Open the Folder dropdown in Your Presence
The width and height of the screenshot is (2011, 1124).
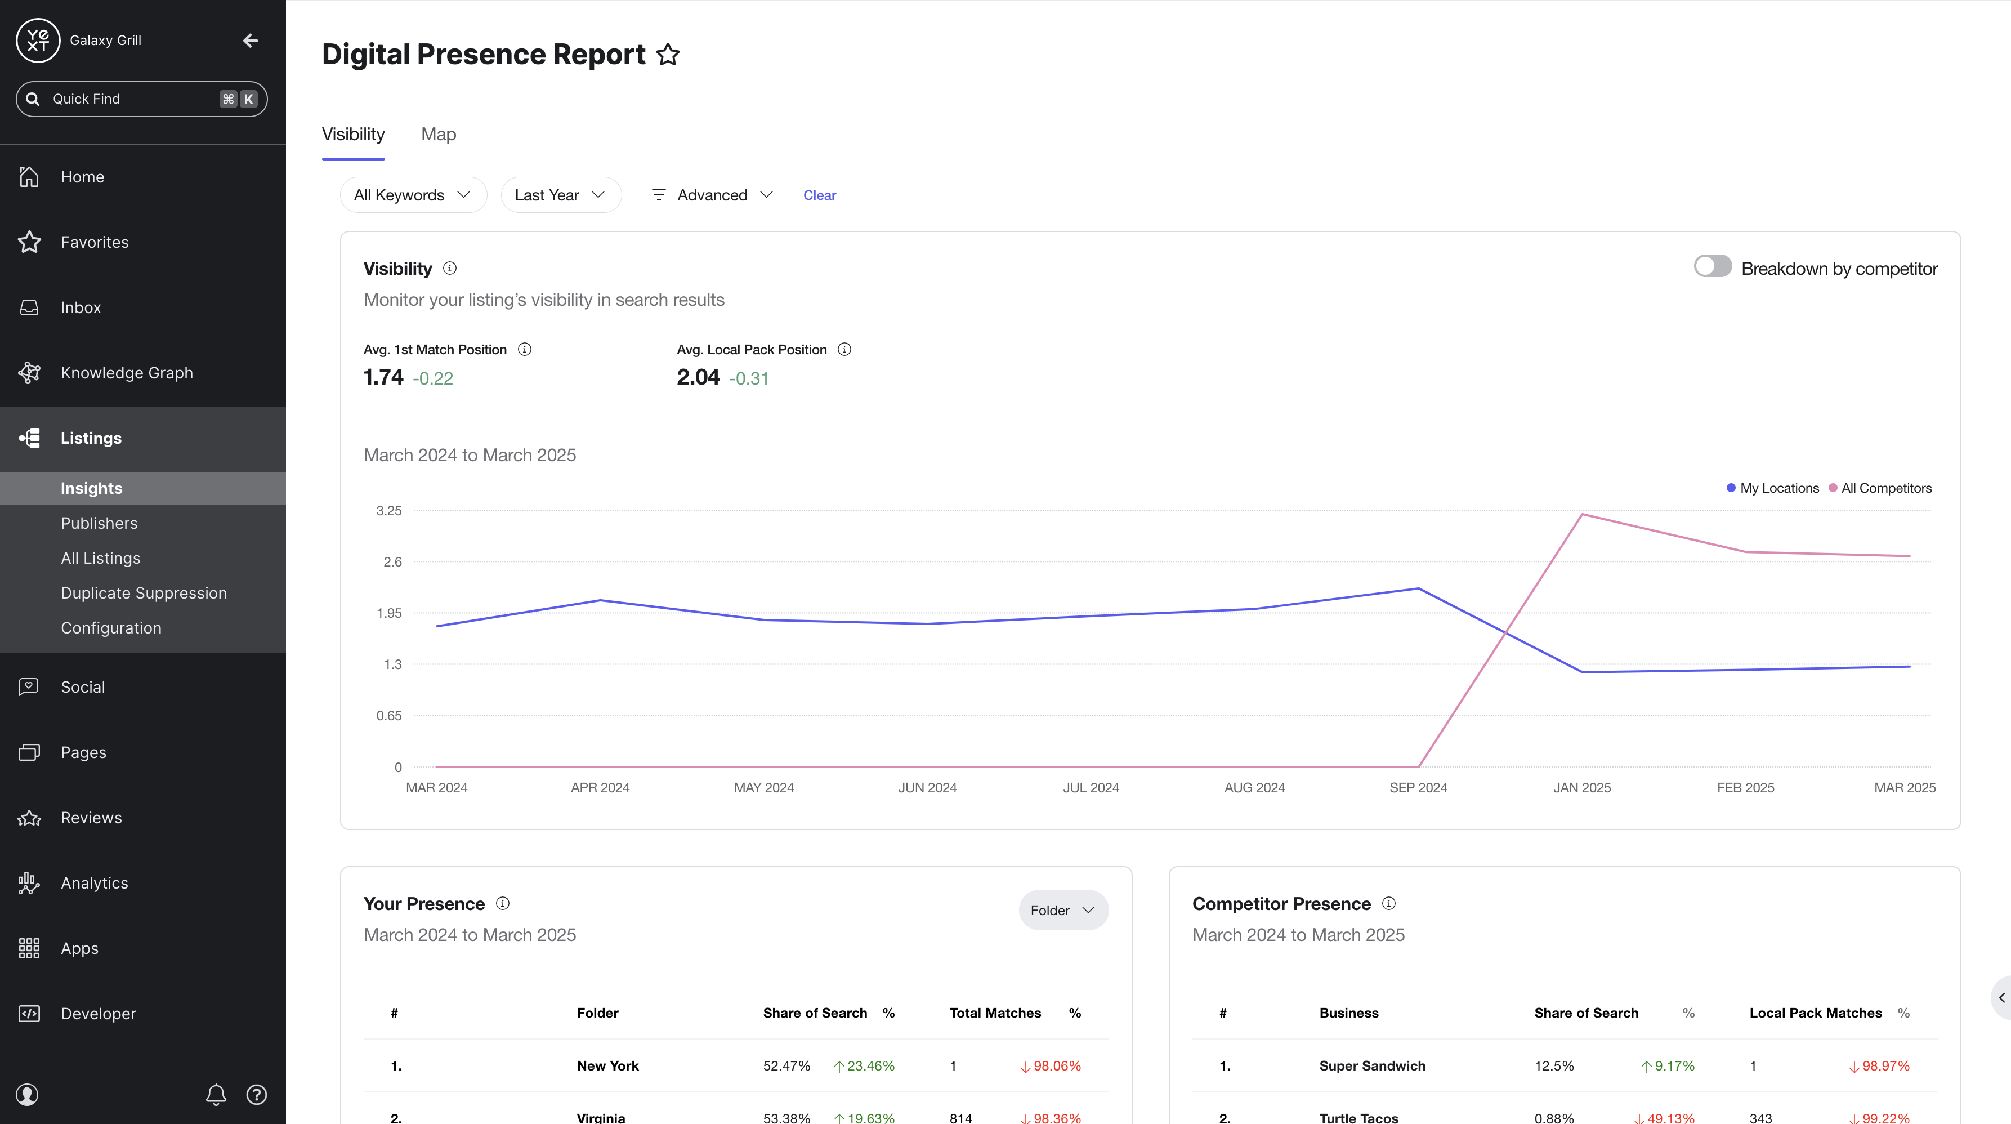pyautogui.click(x=1062, y=910)
